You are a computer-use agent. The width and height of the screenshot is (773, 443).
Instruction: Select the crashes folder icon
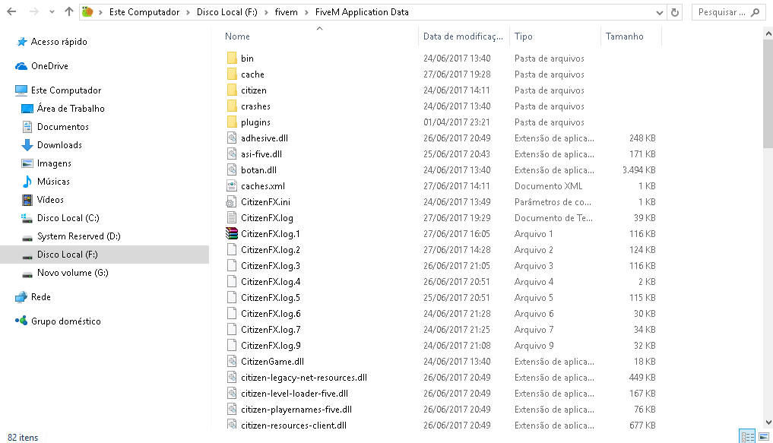click(232, 106)
